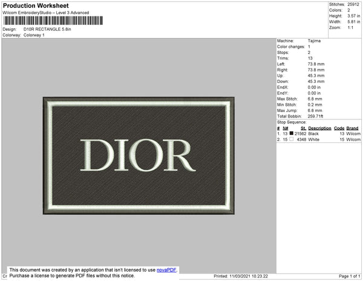Select the trims value '13'
The width and height of the screenshot is (363, 281).
(x=310, y=58)
